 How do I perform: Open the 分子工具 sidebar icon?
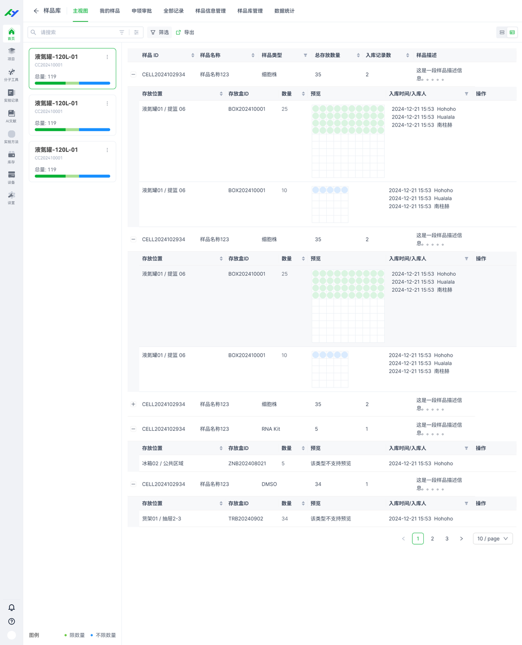(x=11, y=75)
